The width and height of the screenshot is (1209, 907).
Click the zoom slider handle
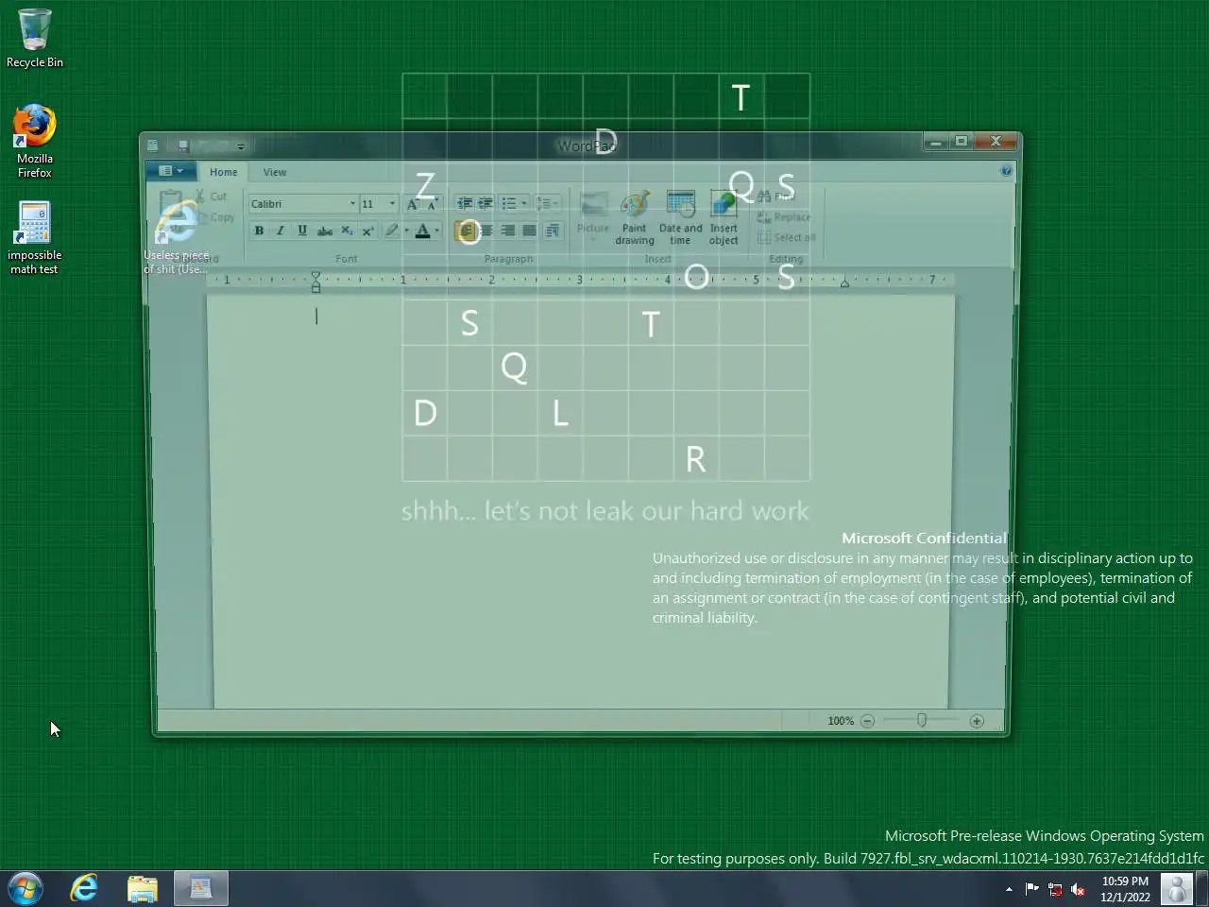pyautogui.click(x=922, y=721)
